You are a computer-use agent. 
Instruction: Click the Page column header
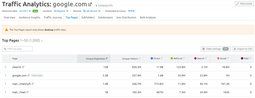click(43, 59)
